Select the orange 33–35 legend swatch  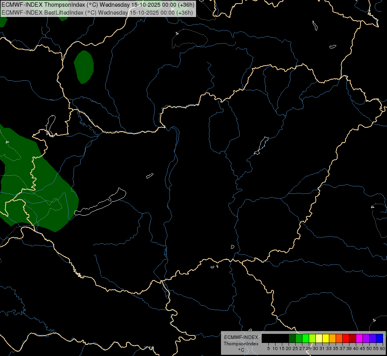[x=332, y=338]
